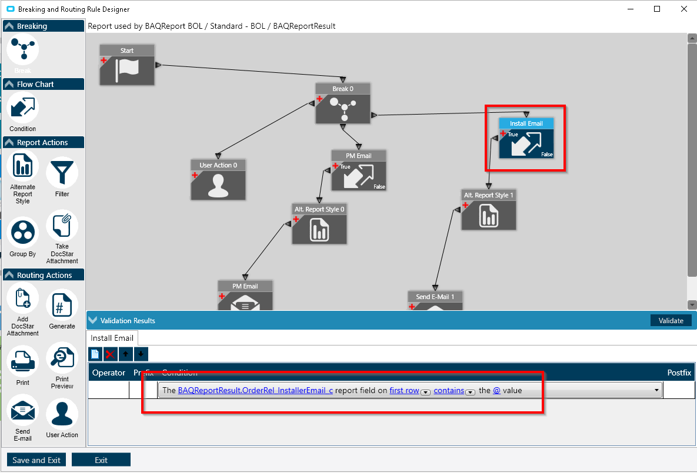
Task: Click the Validate button
Action: (x=671, y=320)
